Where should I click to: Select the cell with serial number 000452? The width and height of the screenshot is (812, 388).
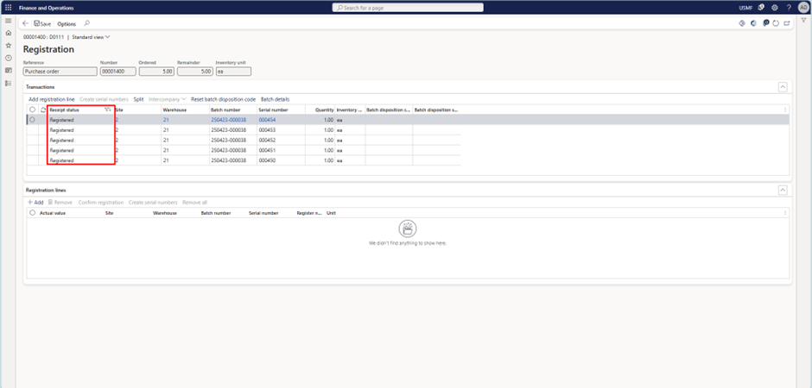point(281,140)
